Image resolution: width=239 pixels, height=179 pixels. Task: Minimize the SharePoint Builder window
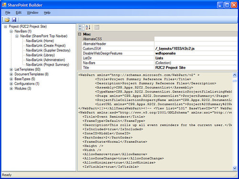click(x=220, y=5)
